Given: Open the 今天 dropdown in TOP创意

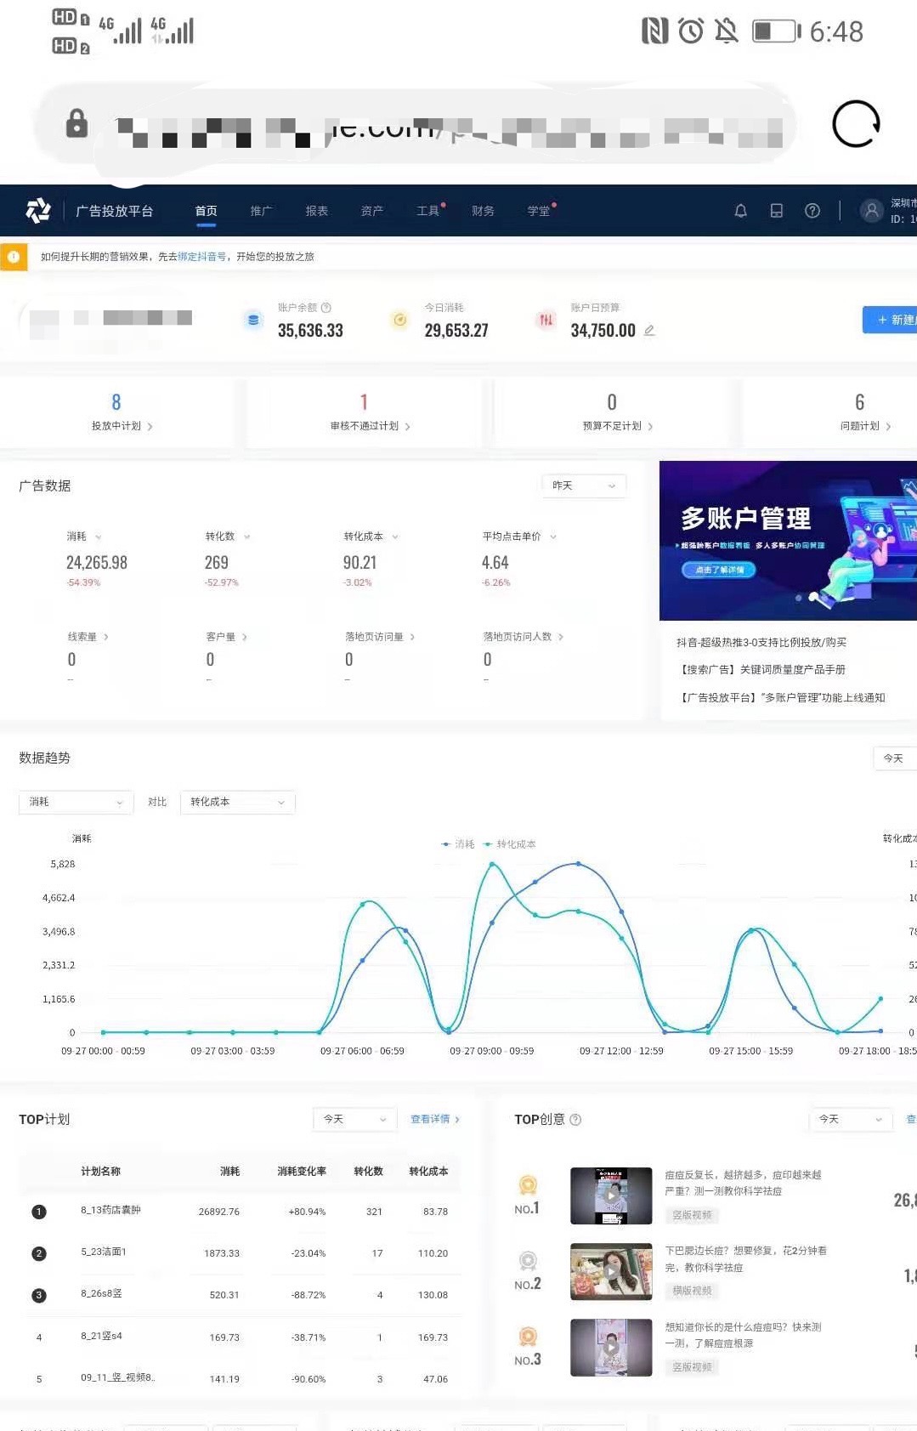Looking at the screenshot, I should [851, 1120].
